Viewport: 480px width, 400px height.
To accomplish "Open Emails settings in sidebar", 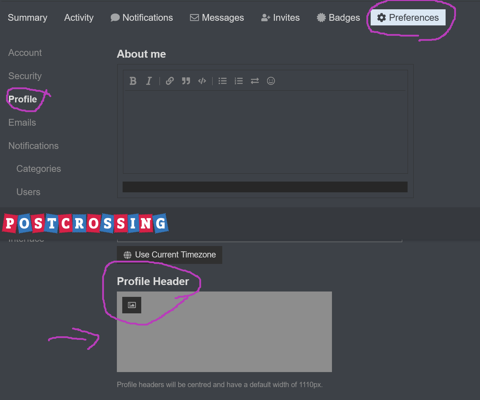I will click(22, 122).
